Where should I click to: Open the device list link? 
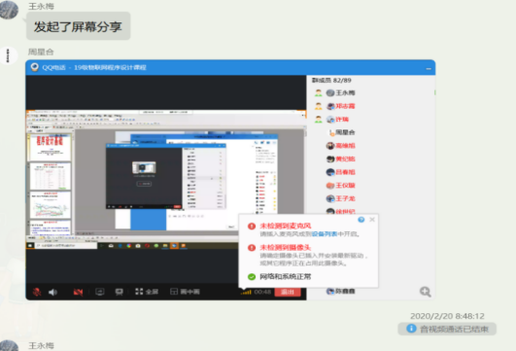click(325, 234)
